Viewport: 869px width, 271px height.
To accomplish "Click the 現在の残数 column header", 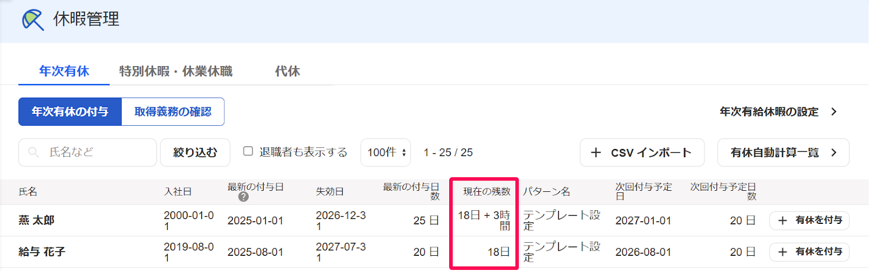I will pos(487,192).
